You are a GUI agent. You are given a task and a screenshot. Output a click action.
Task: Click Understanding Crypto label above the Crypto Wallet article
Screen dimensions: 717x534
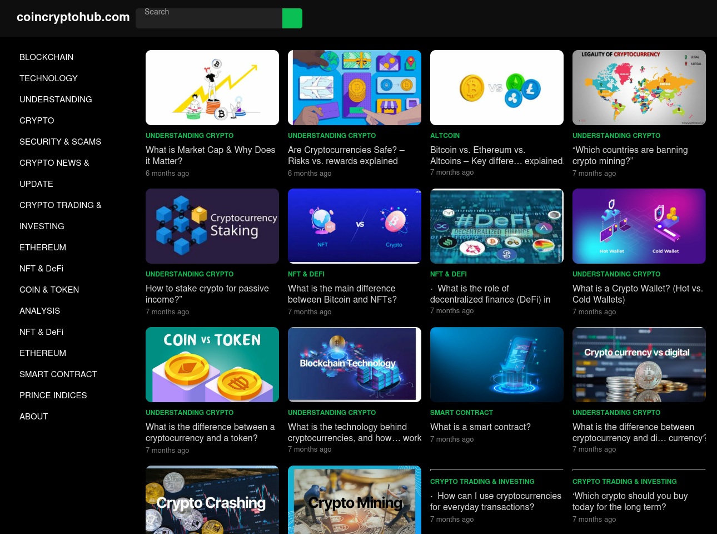coord(616,274)
